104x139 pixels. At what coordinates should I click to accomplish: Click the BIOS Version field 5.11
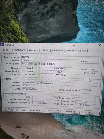60,86
